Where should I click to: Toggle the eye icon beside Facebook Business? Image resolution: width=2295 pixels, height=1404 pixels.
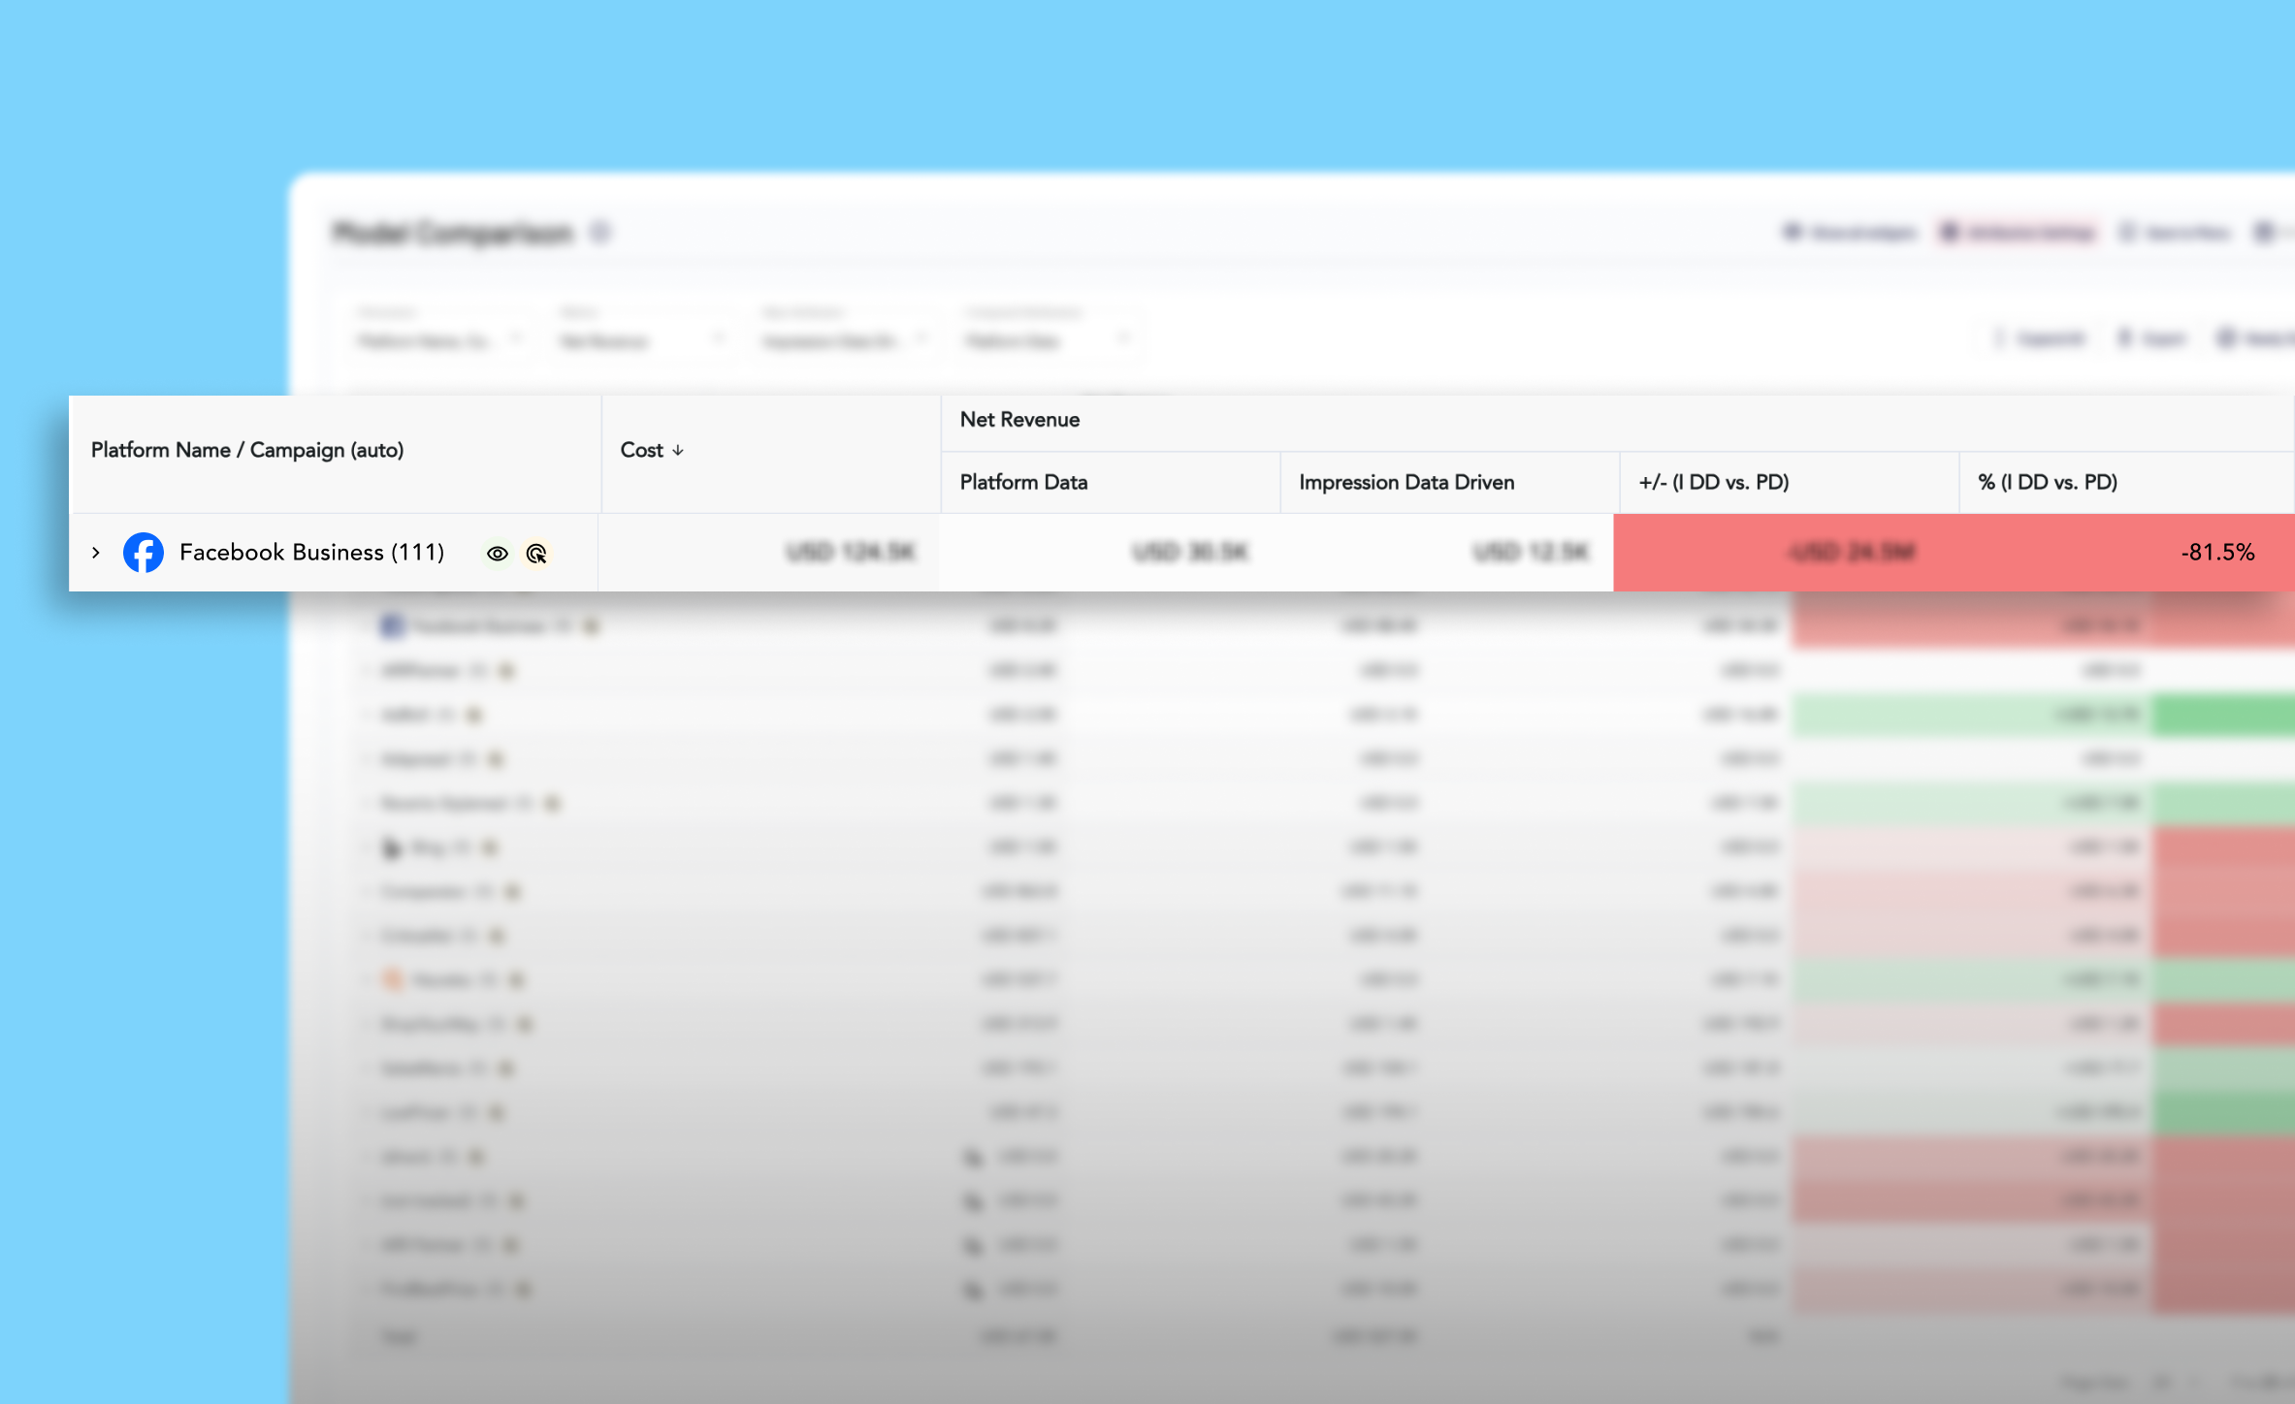[x=498, y=554]
